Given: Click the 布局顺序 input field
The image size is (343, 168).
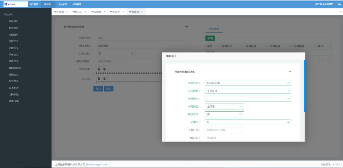Looking at the screenshot, I should (x=248, y=99).
